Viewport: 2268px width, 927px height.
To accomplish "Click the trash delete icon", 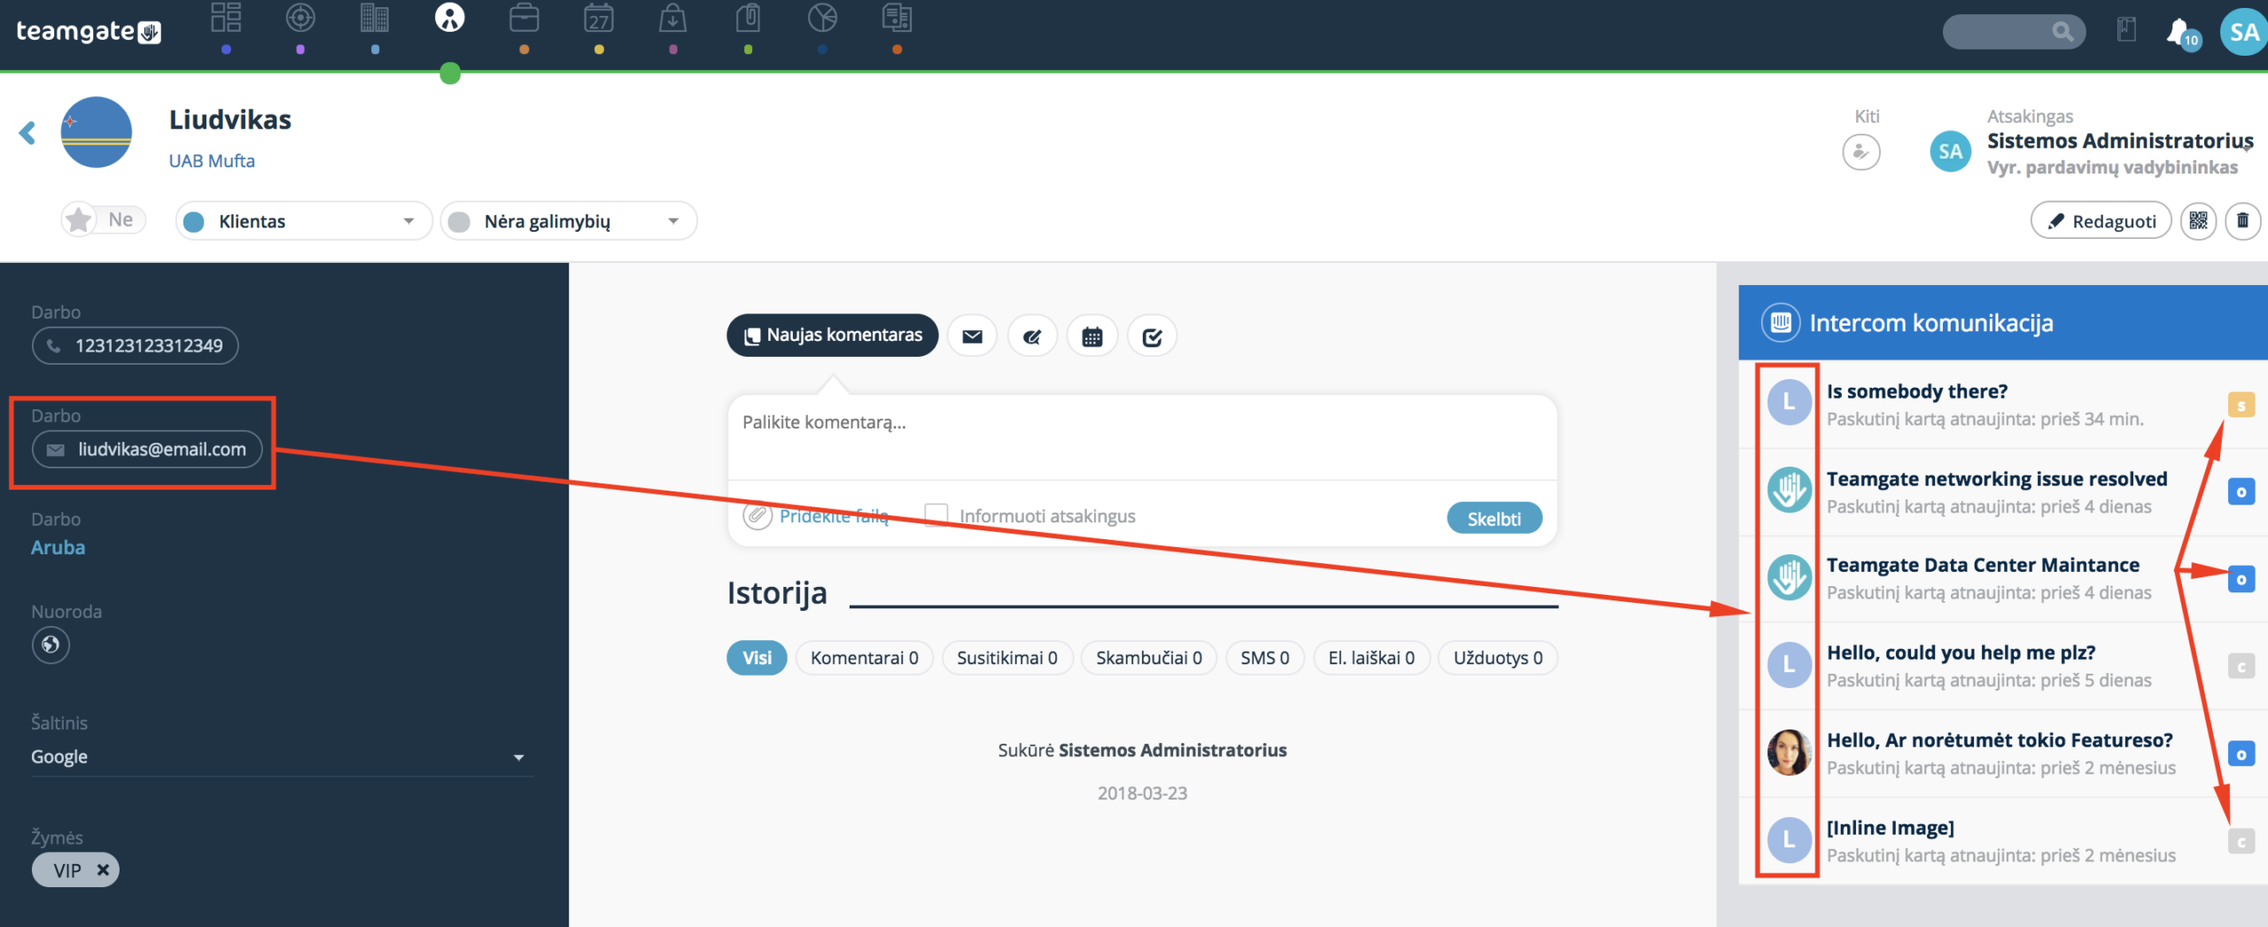I will (x=2242, y=220).
